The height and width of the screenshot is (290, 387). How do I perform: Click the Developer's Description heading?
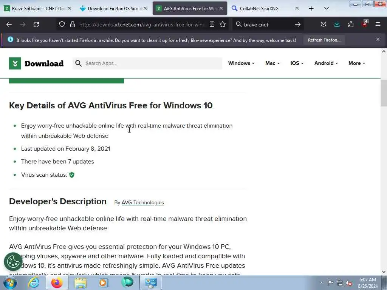[x=58, y=201]
